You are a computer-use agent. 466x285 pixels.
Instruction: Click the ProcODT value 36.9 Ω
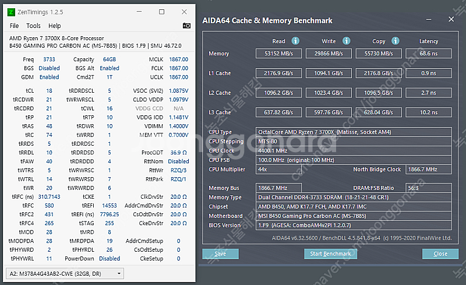(179, 153)
